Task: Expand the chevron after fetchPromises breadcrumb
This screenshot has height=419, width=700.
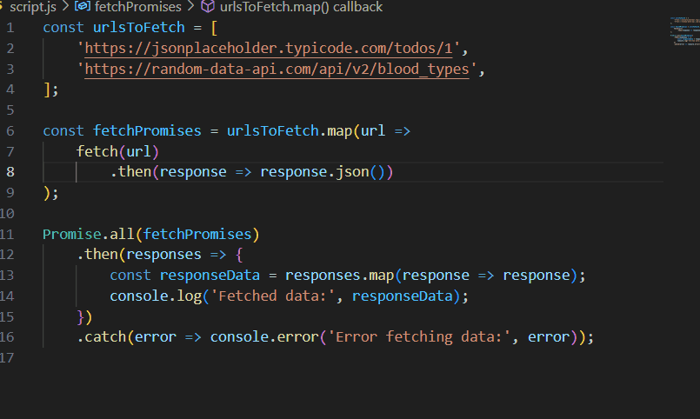Action: click(x=190, y=7)
